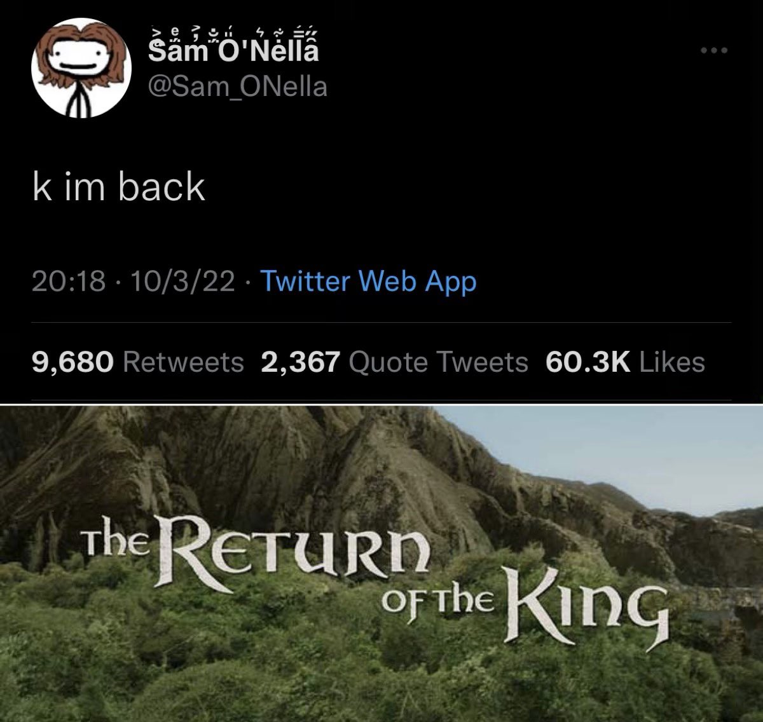Click the 9,680 retweet count number

pos(73,362)
